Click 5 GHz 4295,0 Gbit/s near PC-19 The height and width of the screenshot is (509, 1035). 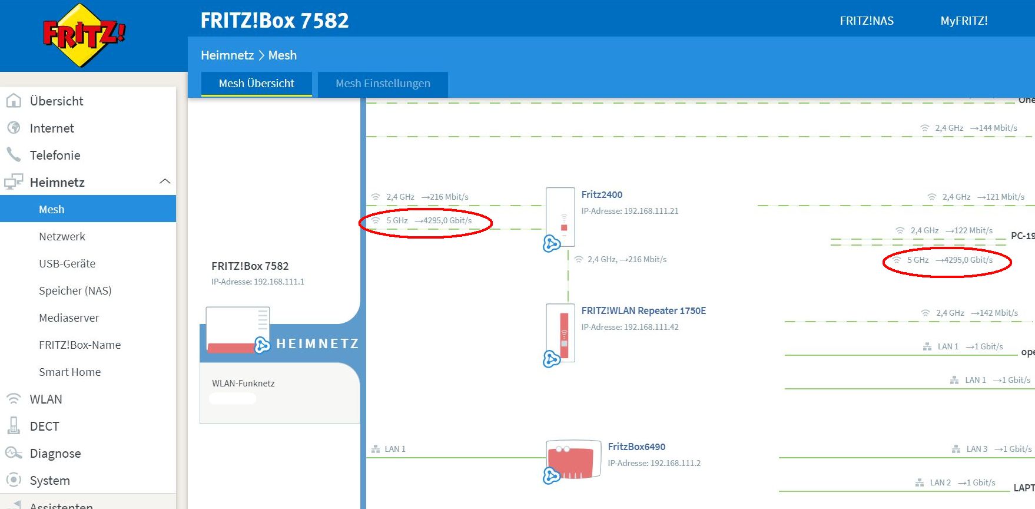[x=950, y=260]
